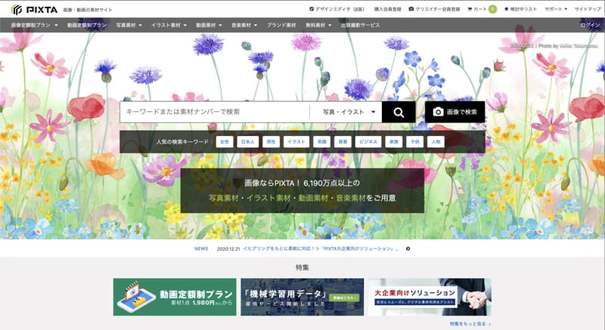
Task: Open the カート shopping cart
Action: coord(482,9)
